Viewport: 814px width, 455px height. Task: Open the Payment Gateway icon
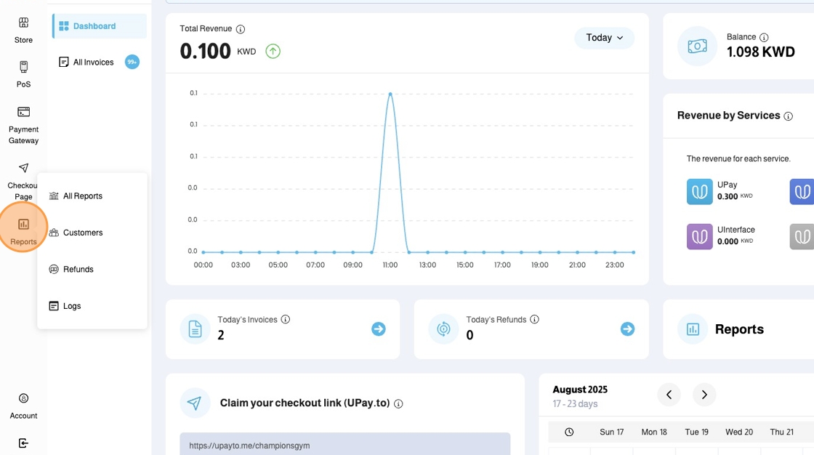click(23, 112)
